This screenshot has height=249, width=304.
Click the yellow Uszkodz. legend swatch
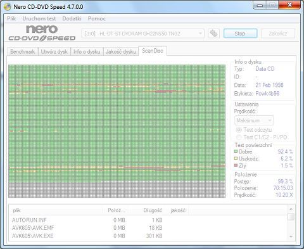point(236,158)
